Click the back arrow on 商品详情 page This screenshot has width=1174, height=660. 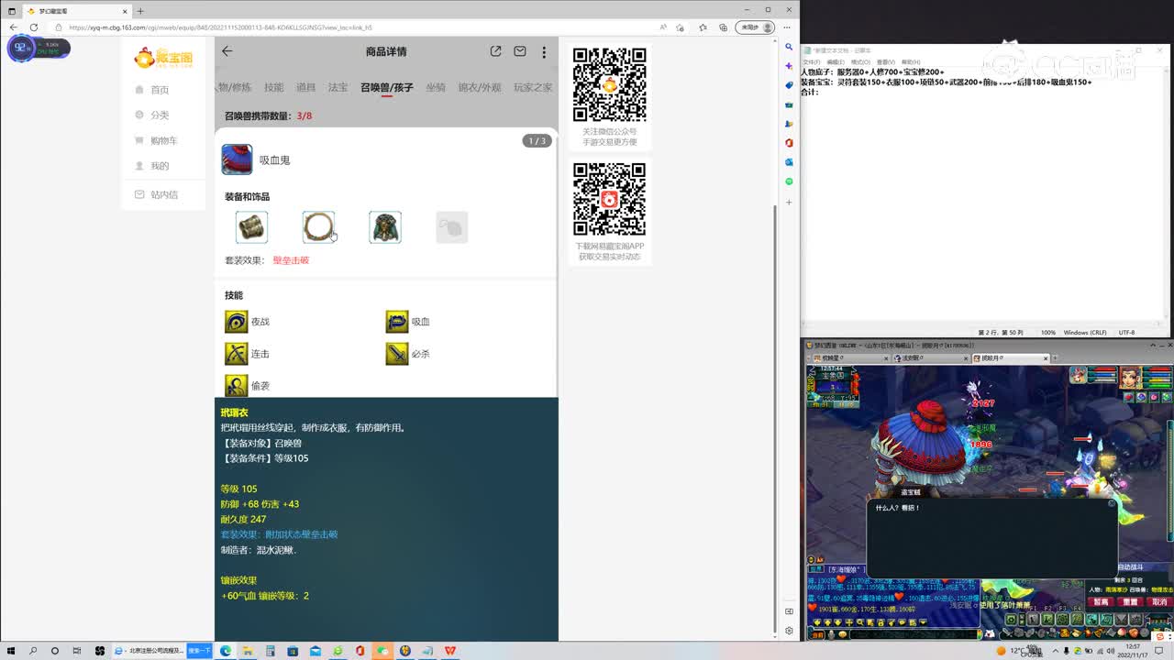227,52
